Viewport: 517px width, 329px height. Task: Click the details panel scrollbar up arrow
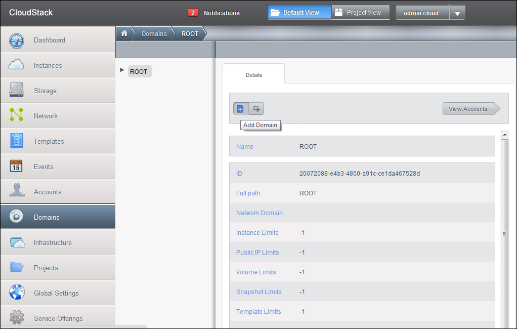tap(504, 135)
